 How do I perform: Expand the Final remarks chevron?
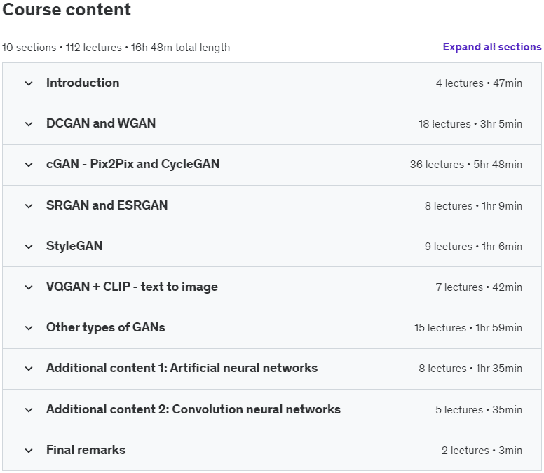(29, 451)
